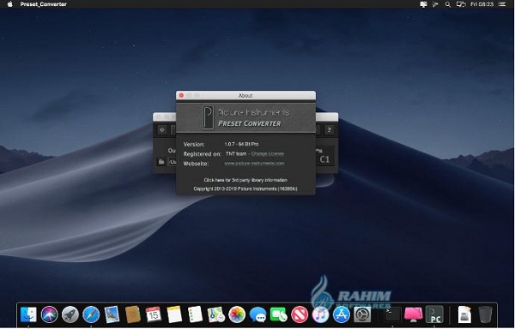Click the 3rd party library information link
This screenshot has width=515, height=329.
(245, 180)
